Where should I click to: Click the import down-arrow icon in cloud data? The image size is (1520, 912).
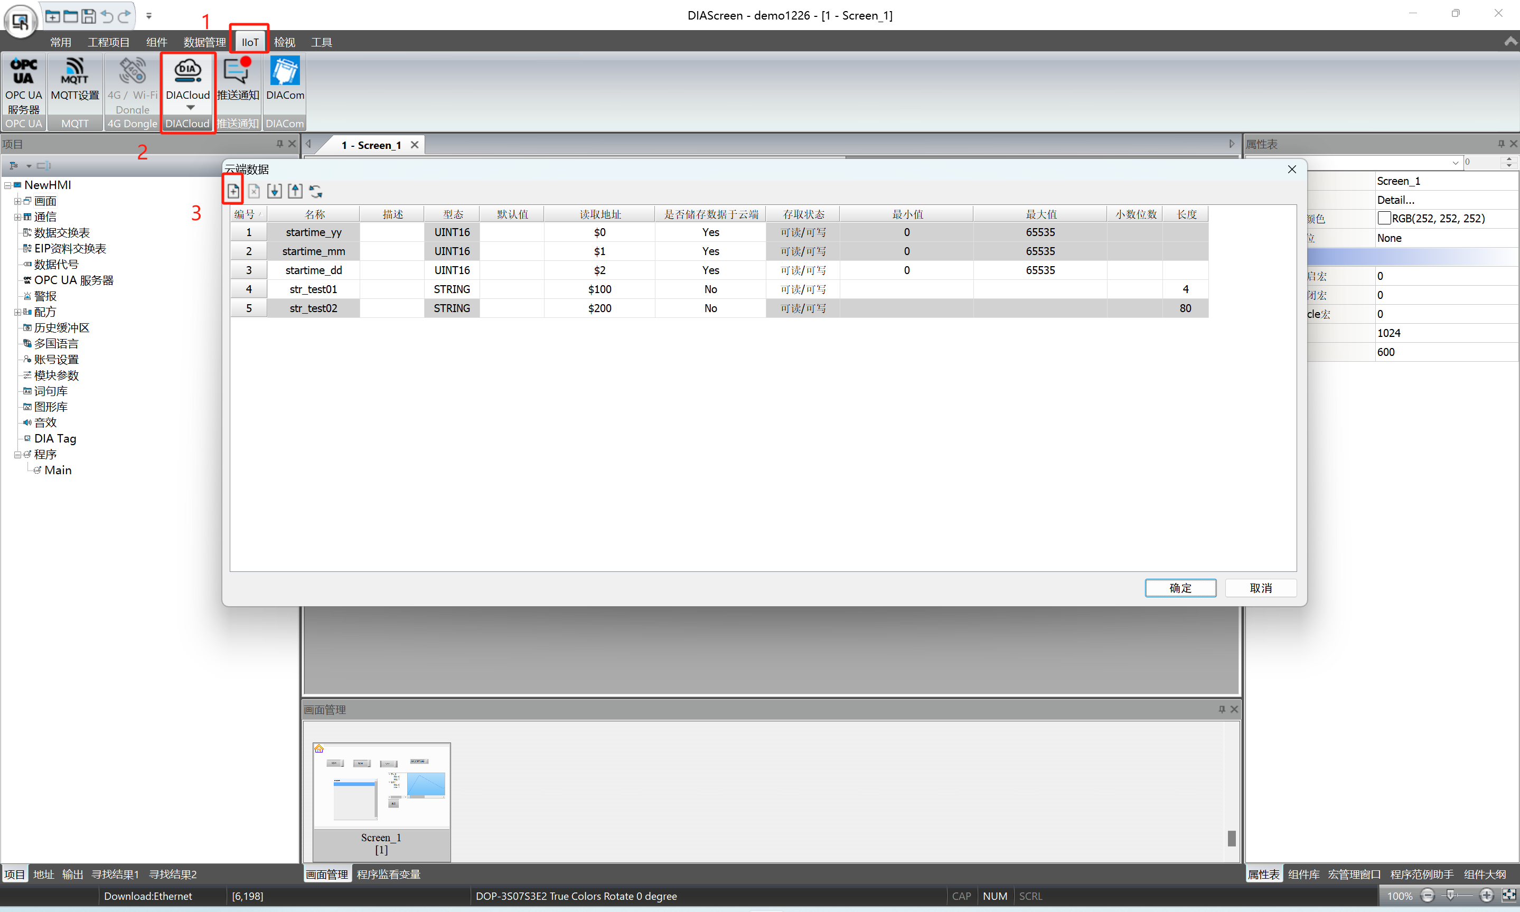pos(274,191)
